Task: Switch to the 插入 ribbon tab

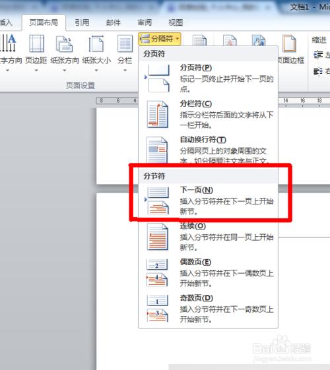Action: pyautogui.click(x=6, y=22)
